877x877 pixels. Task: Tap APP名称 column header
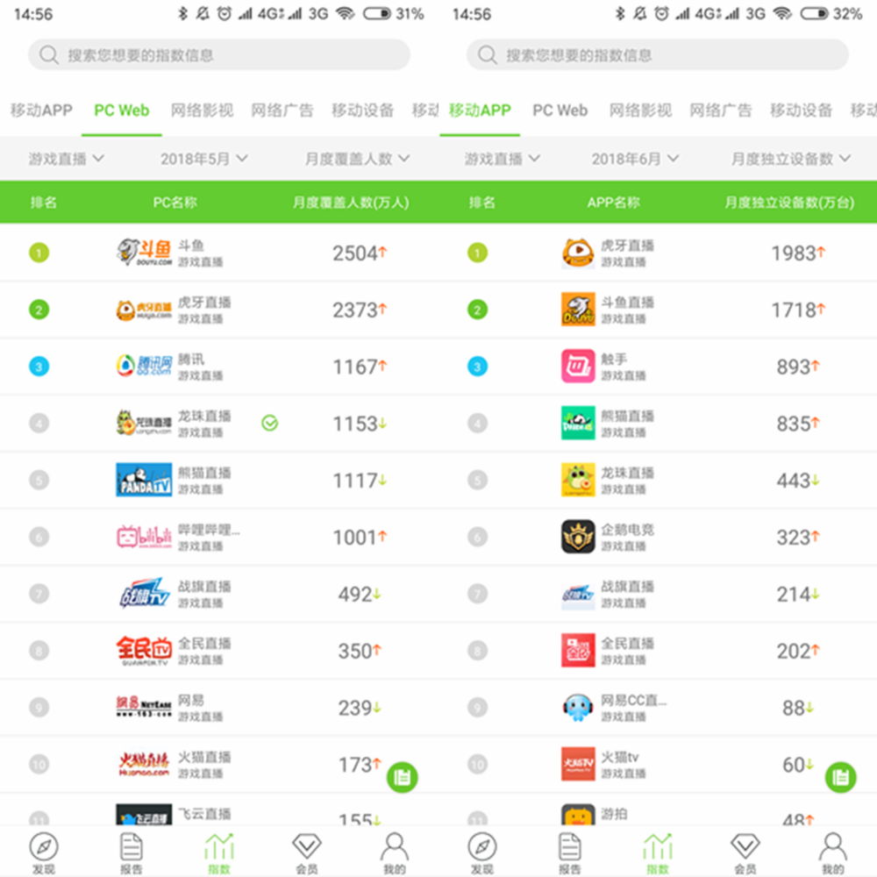(614, 203)
